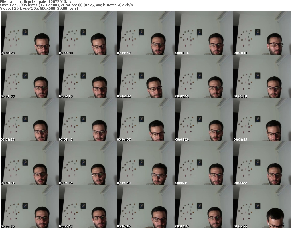Select the thumbnail stamped 00:00:38
This screenshot has height=228, width=292.
(x=88, y=33)
